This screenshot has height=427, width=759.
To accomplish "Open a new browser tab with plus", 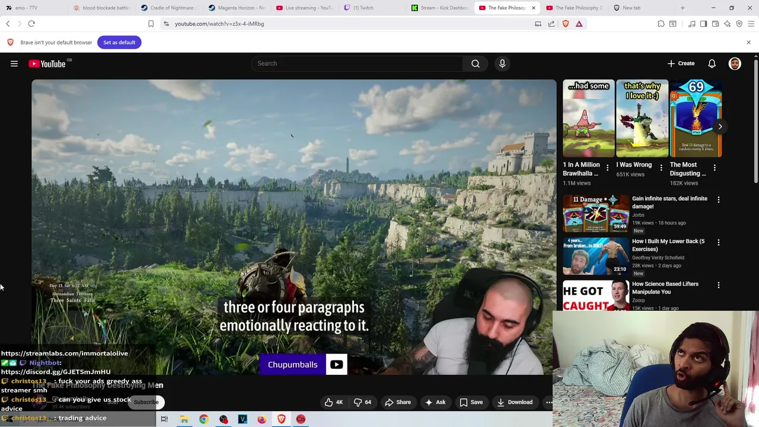I will [x=683, y=8].
